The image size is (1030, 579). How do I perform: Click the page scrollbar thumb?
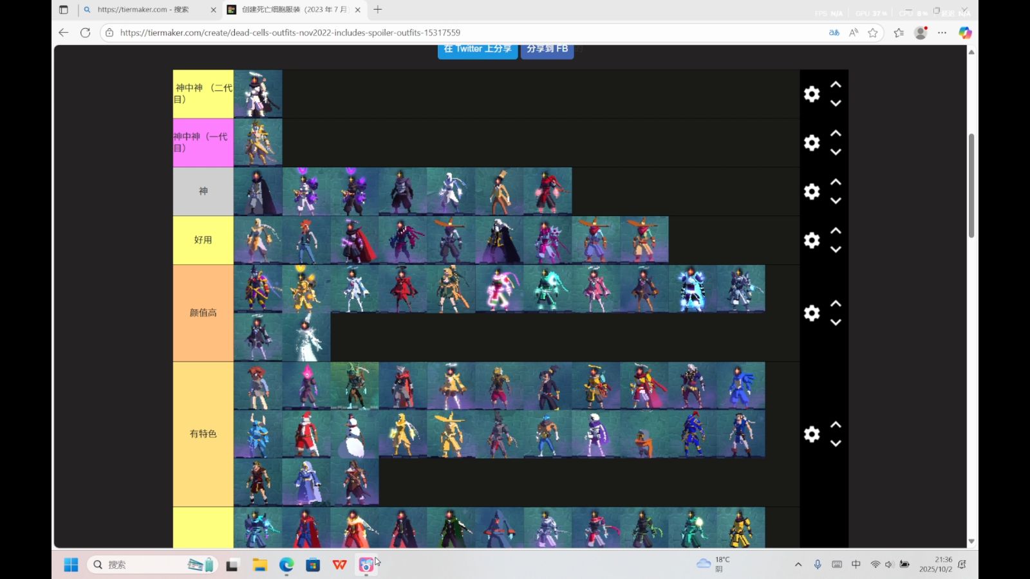point(971,185)
